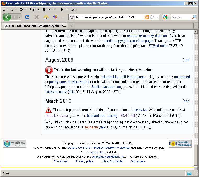
Task: Click the URL address field
Action: (110, 17)
